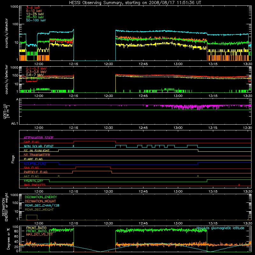This screenshot has height=255, width=255.
Task: Click the SC_IN_SUNLIGHT flag label
Action: point(37,150)
